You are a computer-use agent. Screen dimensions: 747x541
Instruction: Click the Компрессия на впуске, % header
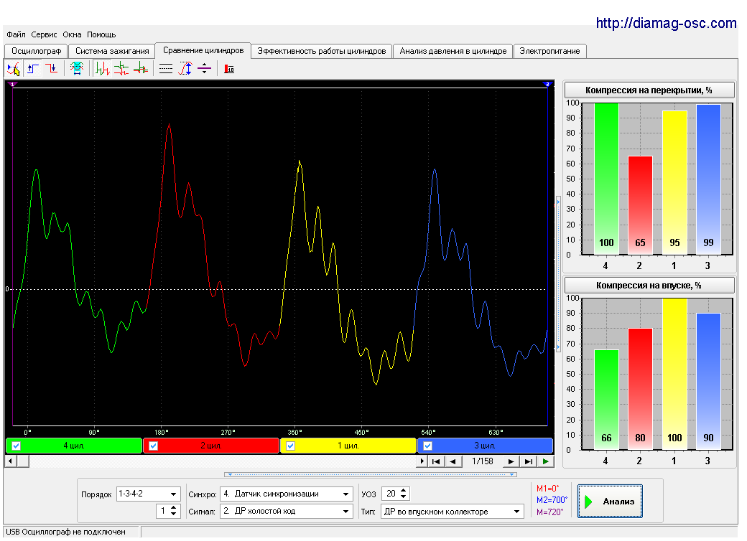(x=649, y=286)
